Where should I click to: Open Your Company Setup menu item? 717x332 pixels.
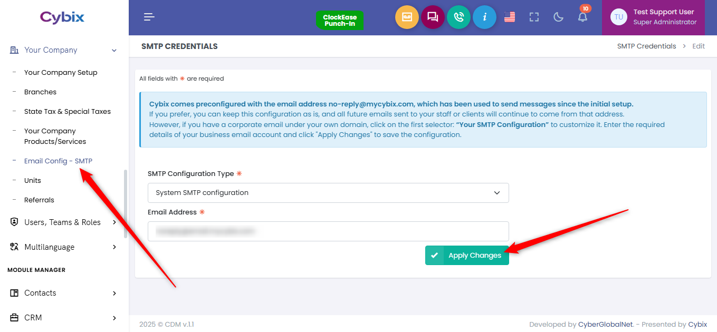(x=61, y=73)
